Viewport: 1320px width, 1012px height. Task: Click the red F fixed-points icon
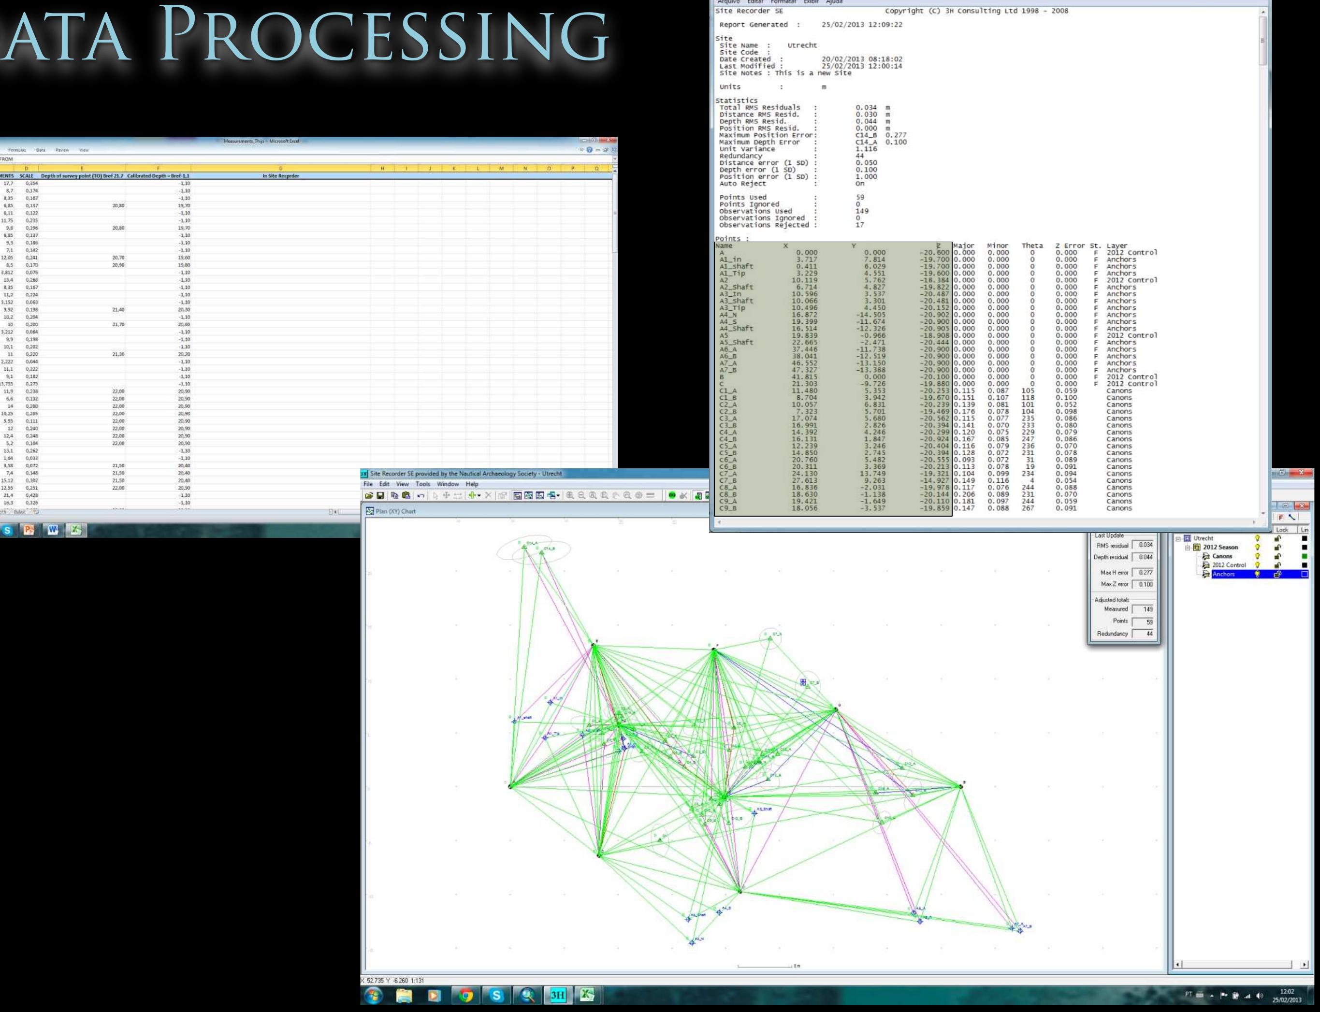coord(1281,517)
